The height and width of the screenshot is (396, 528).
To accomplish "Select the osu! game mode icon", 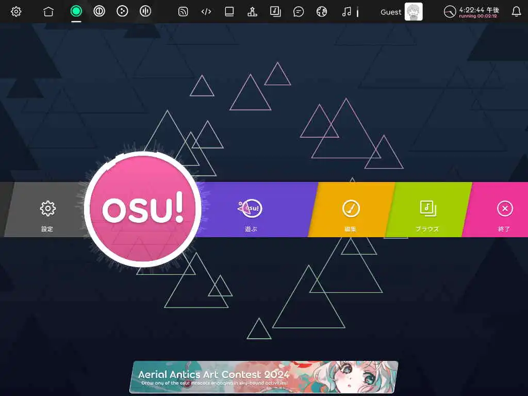I will click(76, 11).
